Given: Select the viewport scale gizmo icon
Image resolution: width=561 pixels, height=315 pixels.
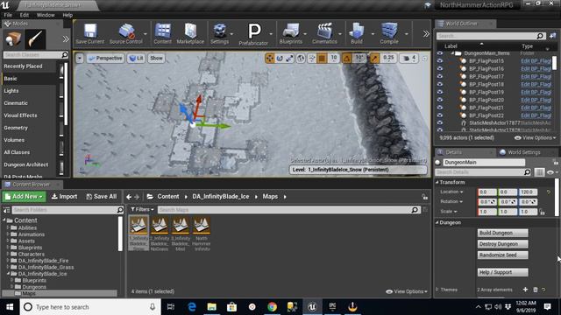Looking at the screenshot, I should (289, 58).
